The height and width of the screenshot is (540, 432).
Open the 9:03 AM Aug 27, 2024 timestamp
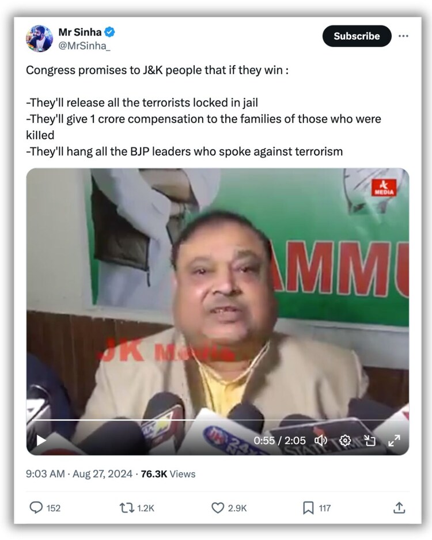click(x=79, y=474)
